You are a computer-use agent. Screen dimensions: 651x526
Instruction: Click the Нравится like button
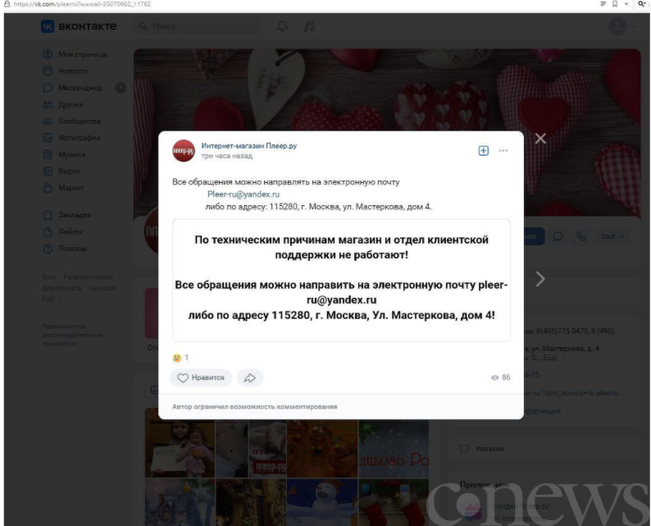click(201, 377)
